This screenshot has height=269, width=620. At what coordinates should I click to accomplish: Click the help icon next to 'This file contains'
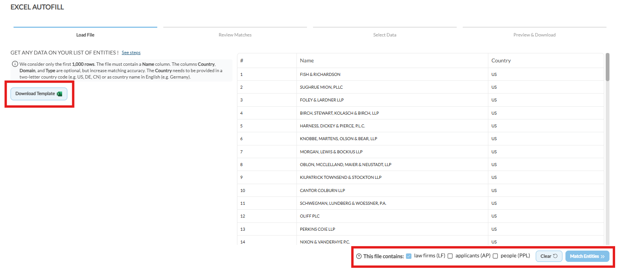point(359,256)
